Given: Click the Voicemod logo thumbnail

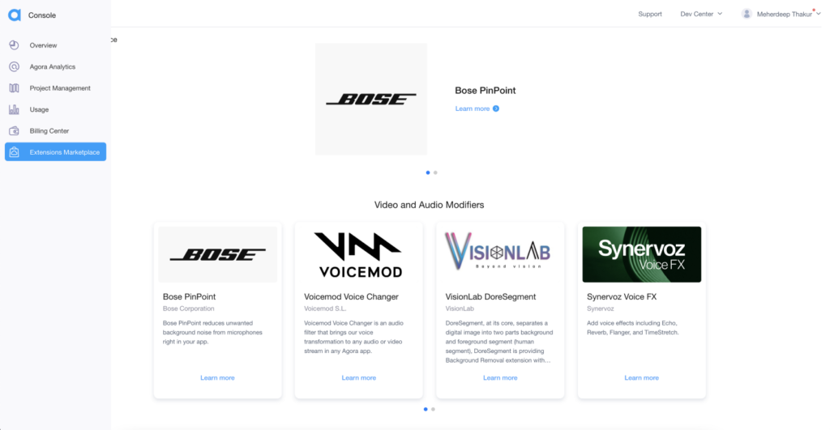Looking at the screenshot, I should coord(359,254).
